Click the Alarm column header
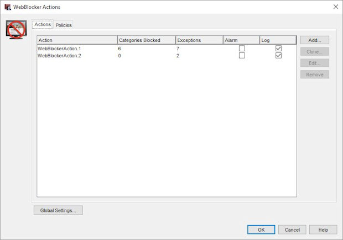Screen dimensions: 343x240 [242, 40]
